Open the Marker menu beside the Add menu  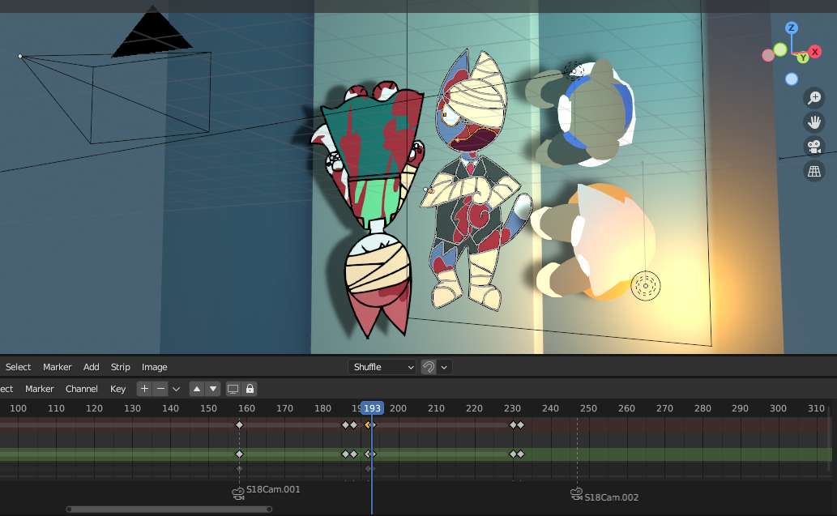pyautogui.click(x=57, y=367)
